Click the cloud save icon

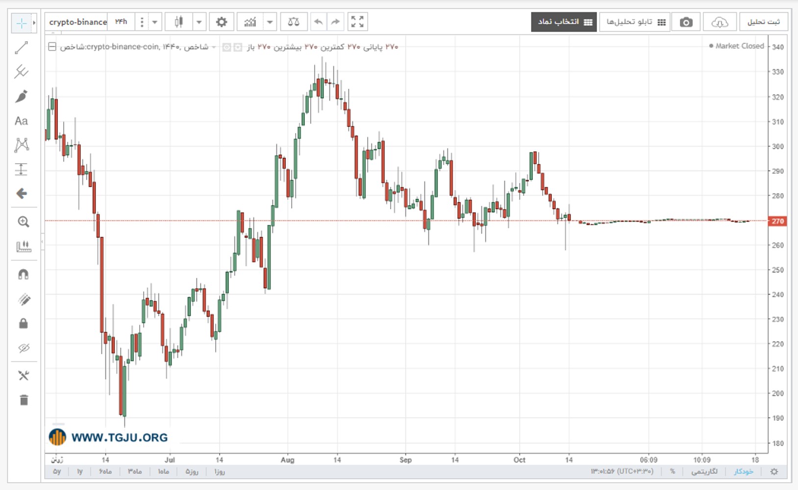(x=719, y=22)
